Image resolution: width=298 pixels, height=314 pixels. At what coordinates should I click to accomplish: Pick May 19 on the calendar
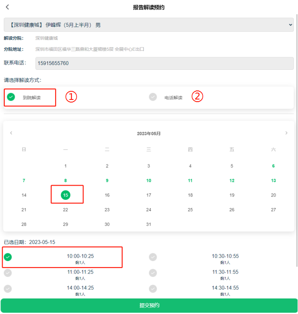(x=232, y=195)
